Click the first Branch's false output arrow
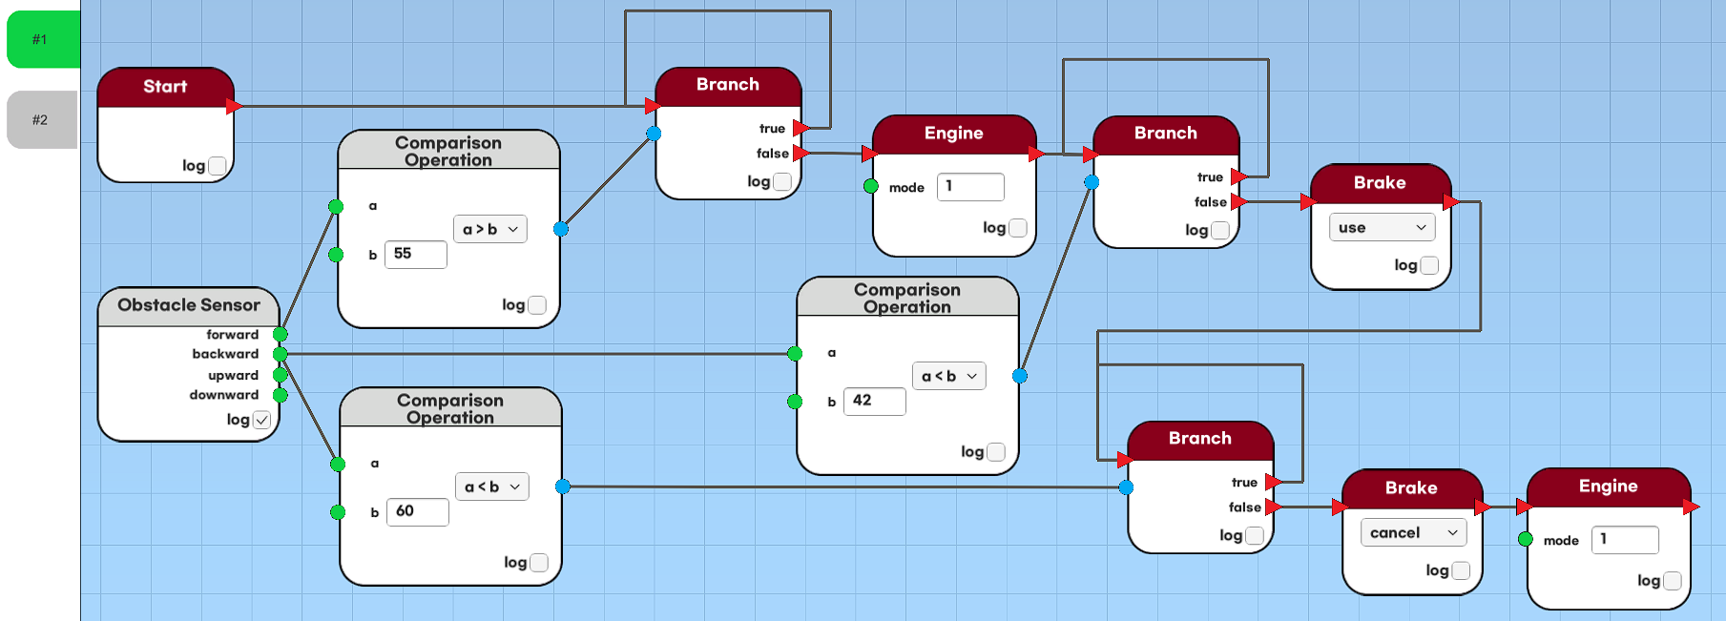This screenshot has height=621, width=1726. [x=801, y=153]
